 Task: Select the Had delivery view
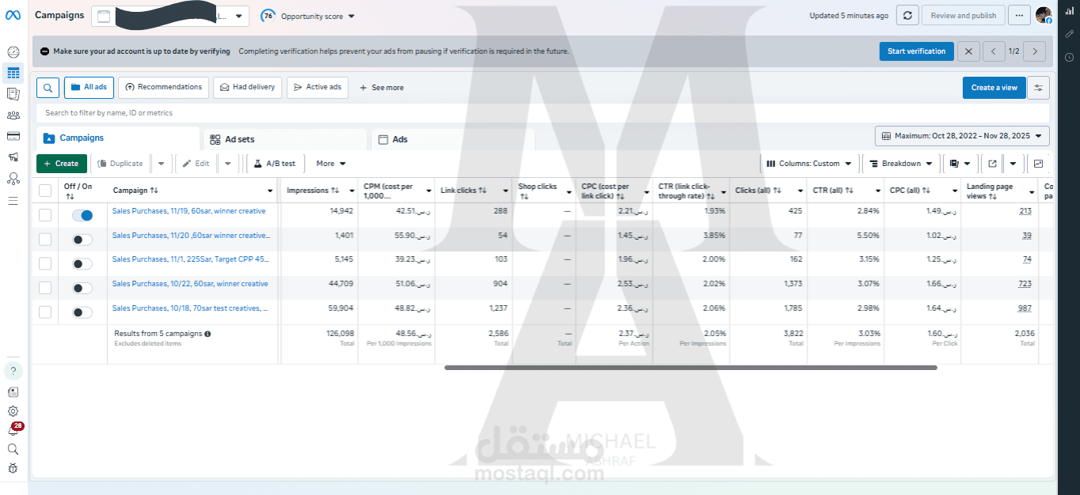(248, 87)
